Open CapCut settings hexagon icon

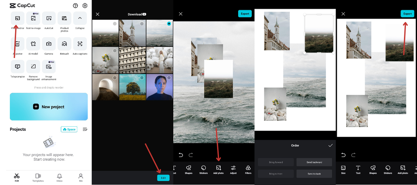tap(85, 6)
